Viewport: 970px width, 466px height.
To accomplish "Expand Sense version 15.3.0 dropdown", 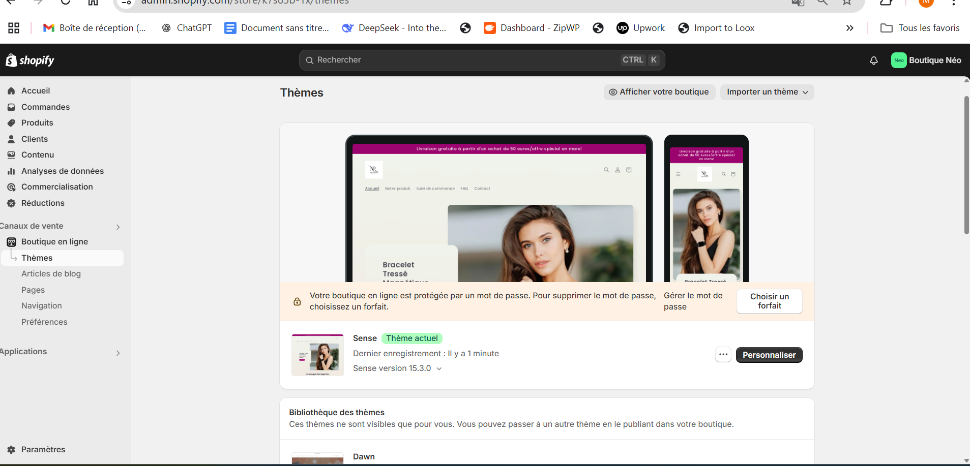I will pyautogui.click(x=397, y=368).
